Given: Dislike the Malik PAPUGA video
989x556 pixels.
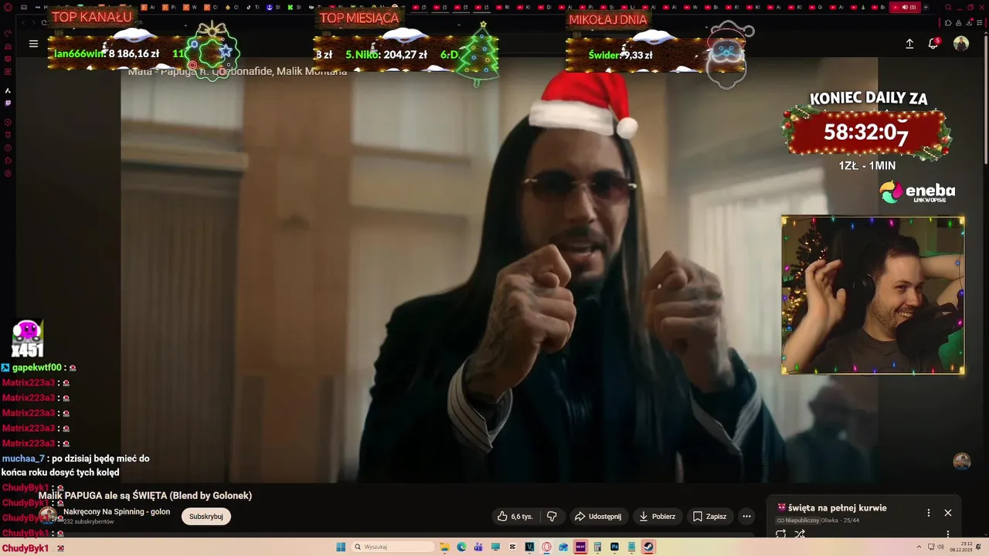Looking at the screenshot, I should click(552, 517).
